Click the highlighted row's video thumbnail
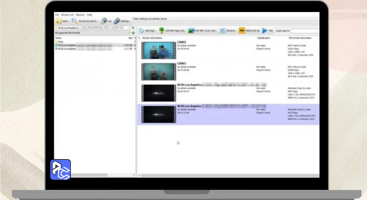The height and width of the screenshot is (200, 367). [159, 114]
